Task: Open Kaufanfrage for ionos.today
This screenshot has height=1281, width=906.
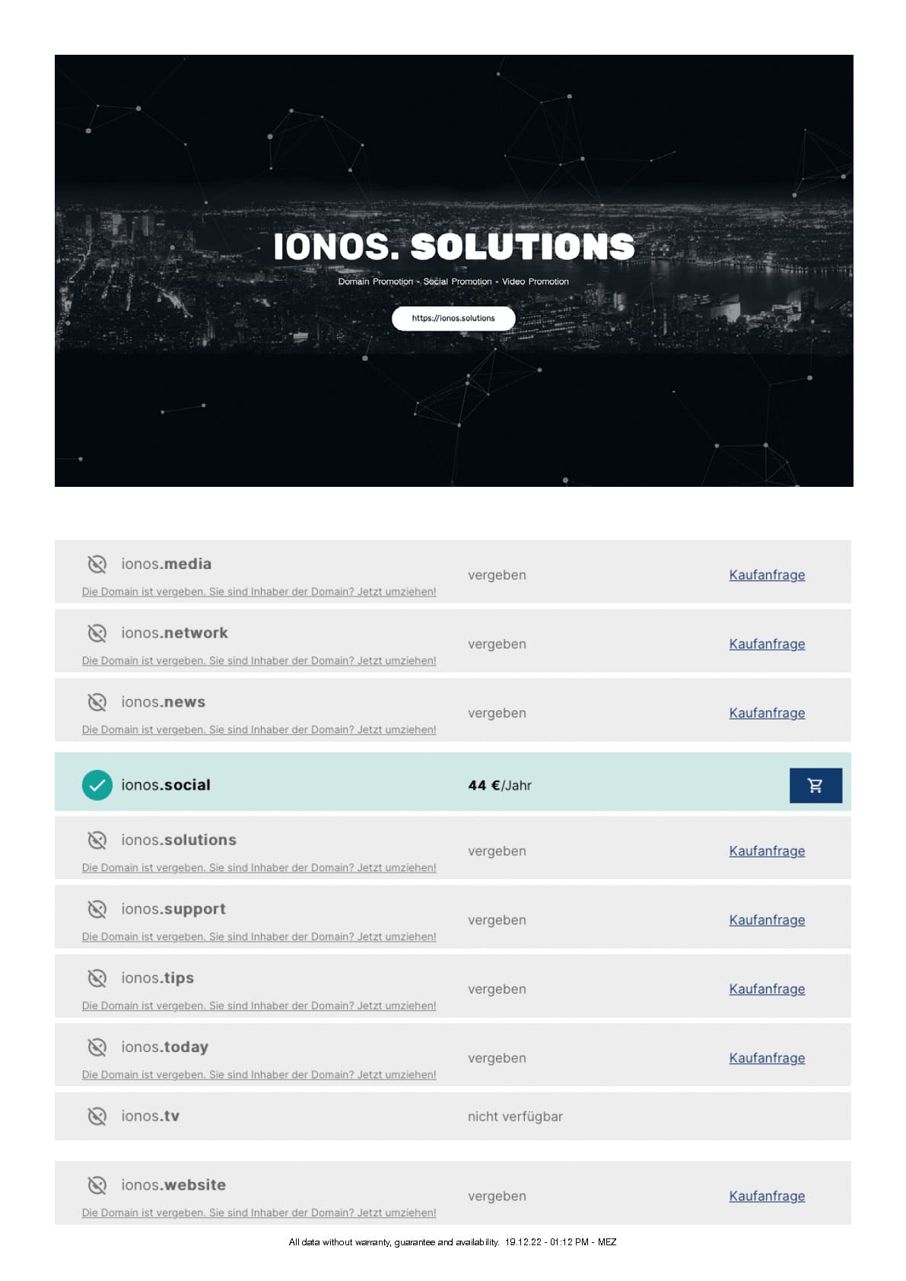Action: 767,1058
